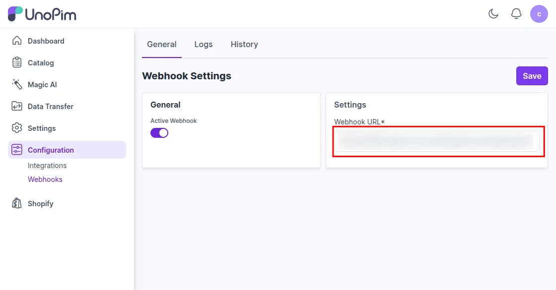Open Integrations submenu link
The width and height of the screenshot is (556, 290).
click(47, 166)
